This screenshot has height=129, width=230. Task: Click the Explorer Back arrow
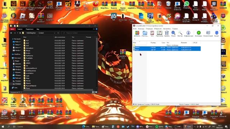(x=11, y=33)
